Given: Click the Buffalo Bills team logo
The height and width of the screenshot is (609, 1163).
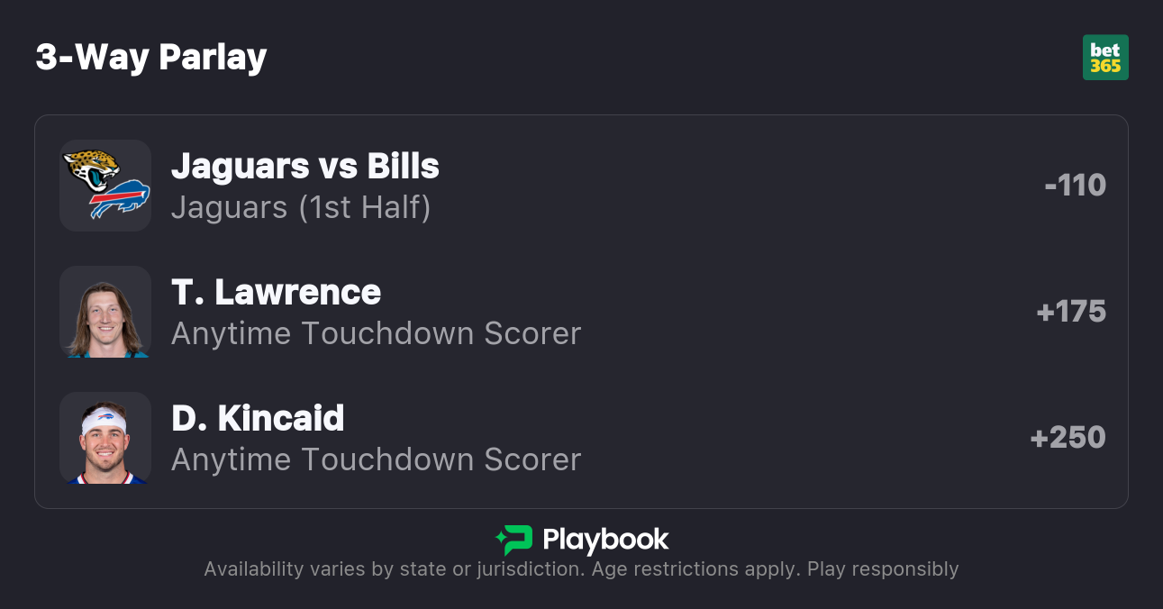Looking at the screenshot, I should click(x=120, y=200).
